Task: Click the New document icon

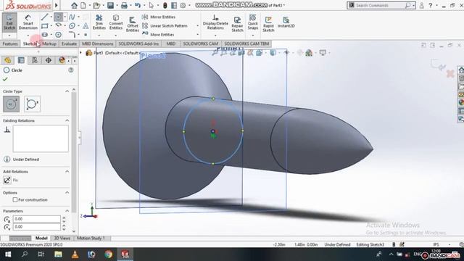Action: [83, 5]
